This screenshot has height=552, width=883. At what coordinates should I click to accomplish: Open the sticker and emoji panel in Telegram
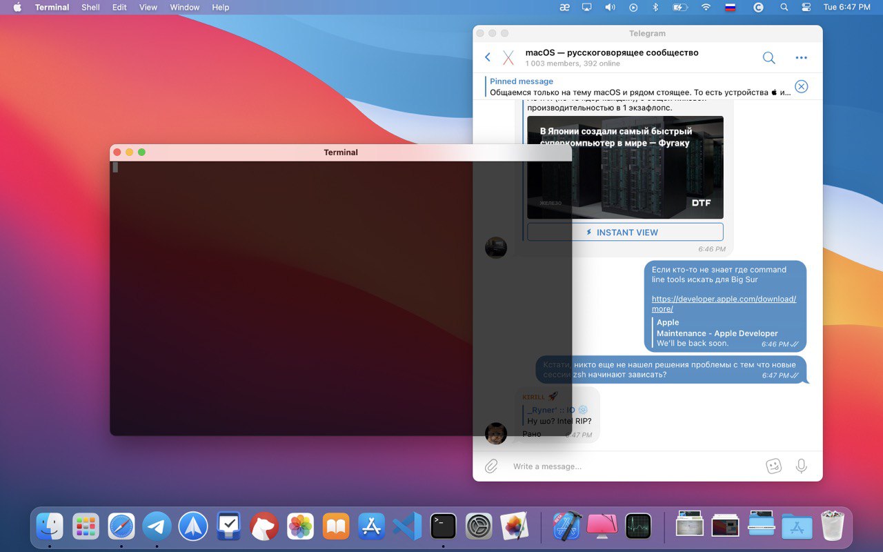[x=773, y=466]
